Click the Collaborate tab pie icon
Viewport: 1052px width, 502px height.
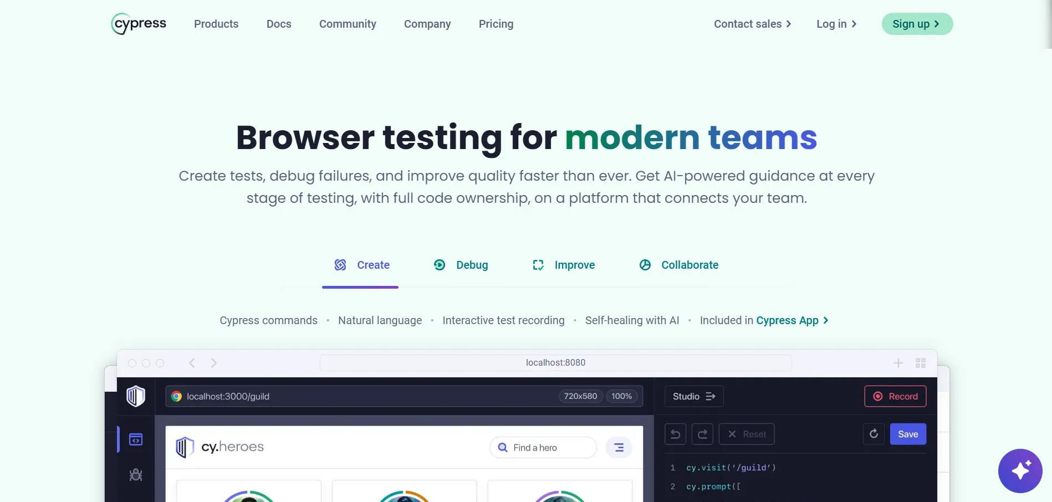pos(645,265)
